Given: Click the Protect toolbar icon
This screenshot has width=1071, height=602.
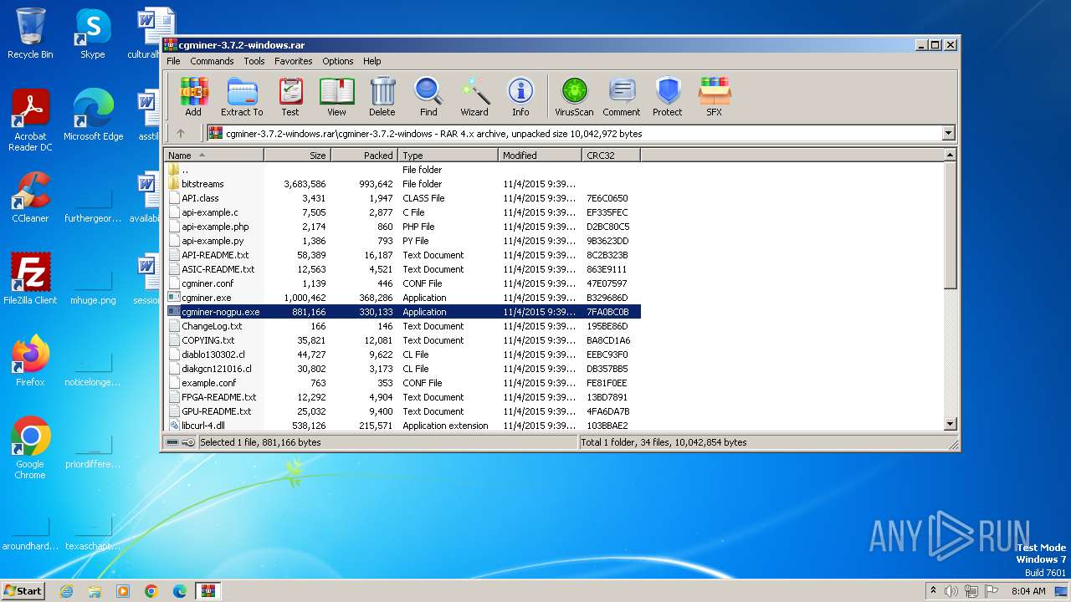Looking at the screenshot, I should click(x=668, y=96).
